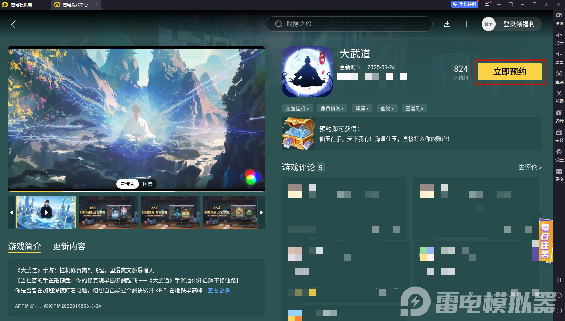
Task: Expand the description via 查看更多
Action: (219, 290)
